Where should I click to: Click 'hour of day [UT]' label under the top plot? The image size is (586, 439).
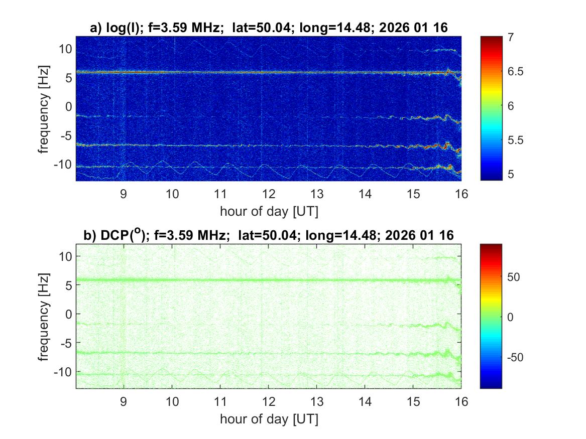[x=269, y=211]
